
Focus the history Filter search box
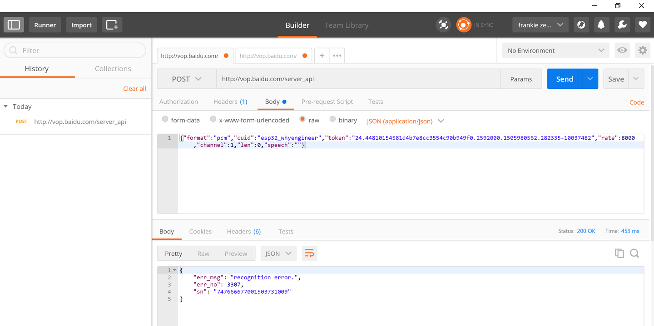75,50
